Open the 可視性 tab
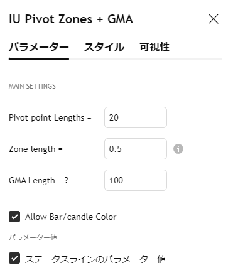 pos(154,47)
